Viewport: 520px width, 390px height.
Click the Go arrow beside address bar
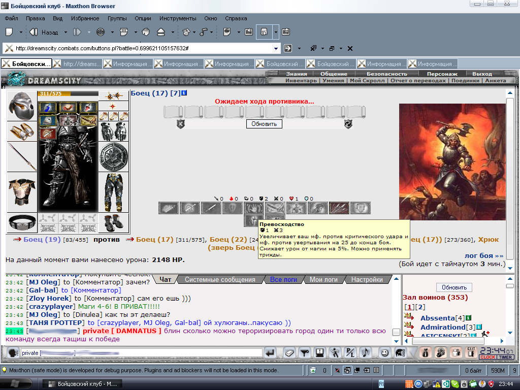coord(288,48)
